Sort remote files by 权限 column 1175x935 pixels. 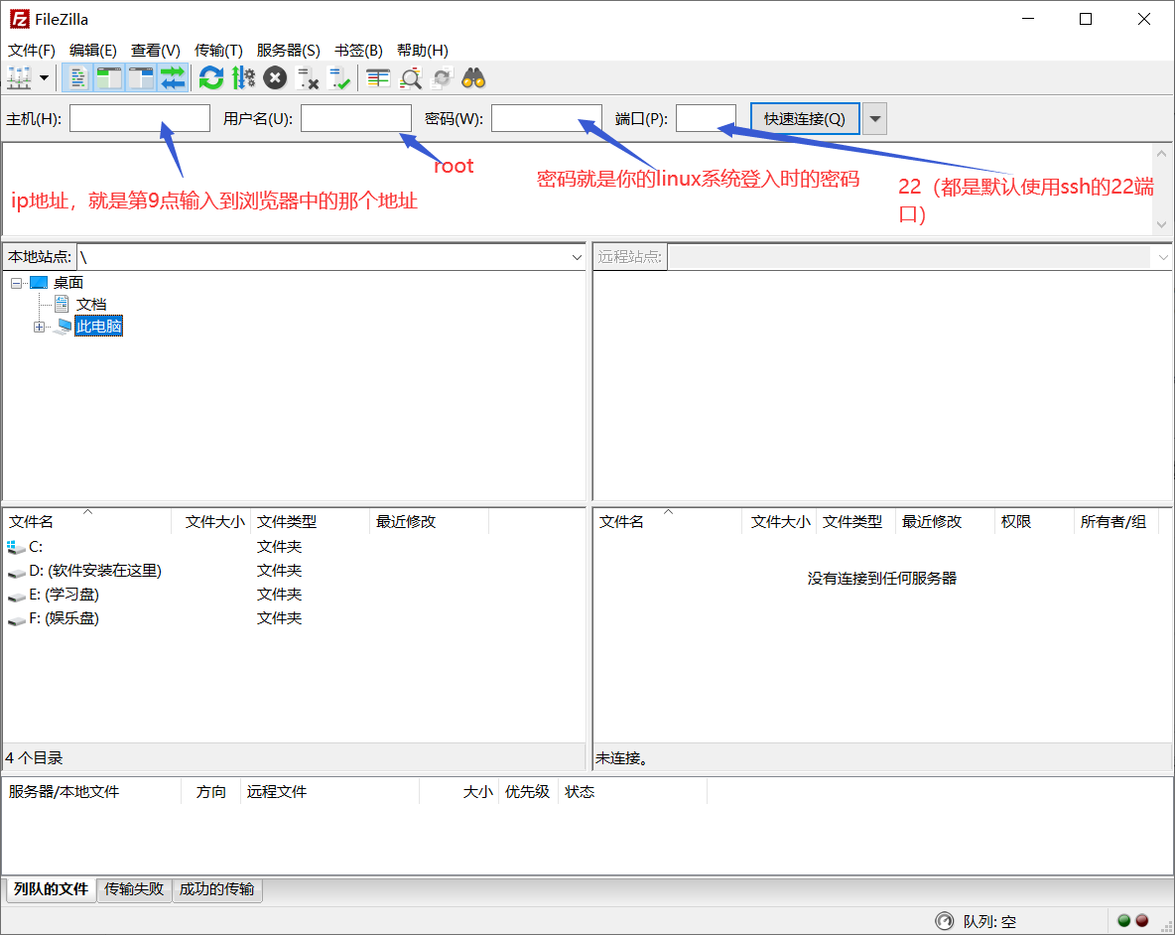(1033, 521)
